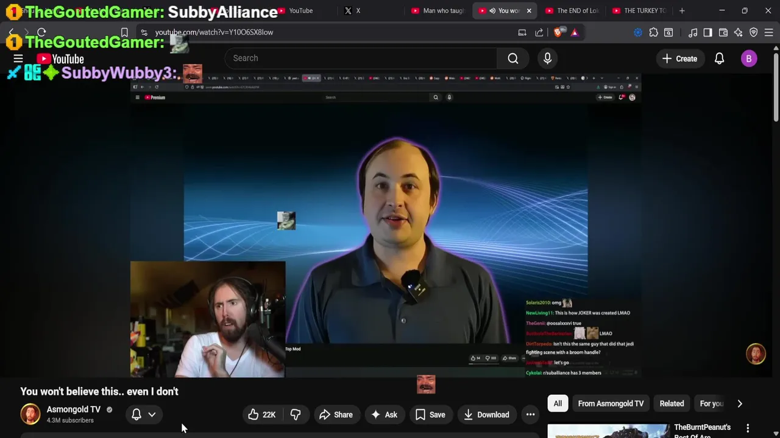Click the install/cast screen icon in address bar

522,32
